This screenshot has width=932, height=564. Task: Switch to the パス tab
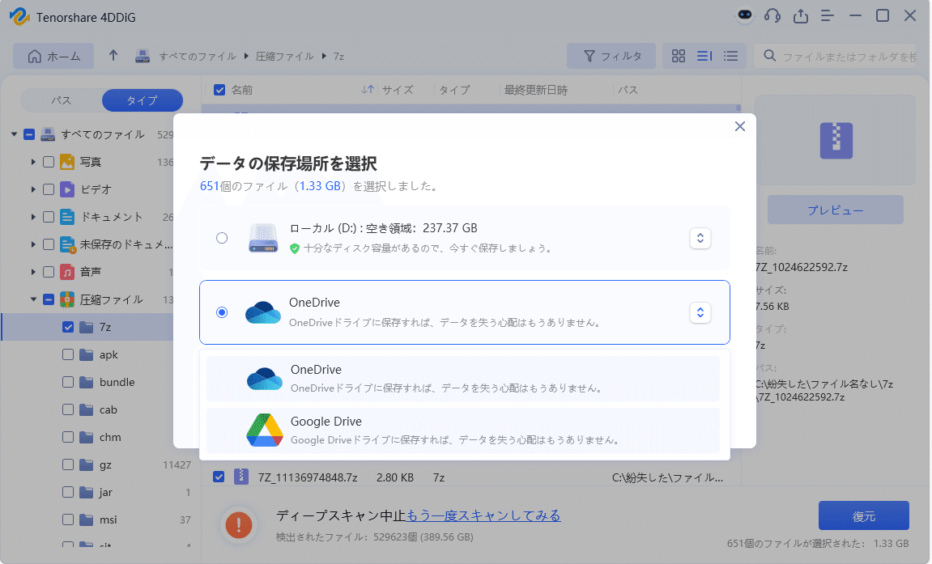click(x=62, y=100)
